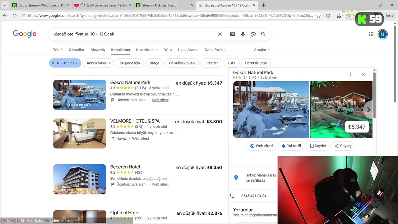The image size is (398, 224).
Task: View site information icon in address bar
Action: pyautogui.click(x=24, y=16)
